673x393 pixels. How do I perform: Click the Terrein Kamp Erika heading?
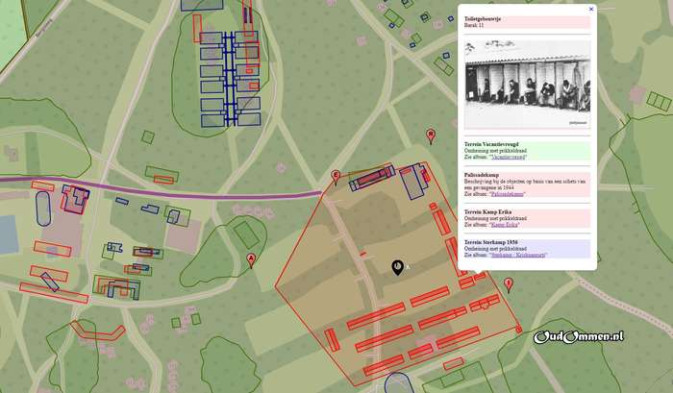(486, 211)
